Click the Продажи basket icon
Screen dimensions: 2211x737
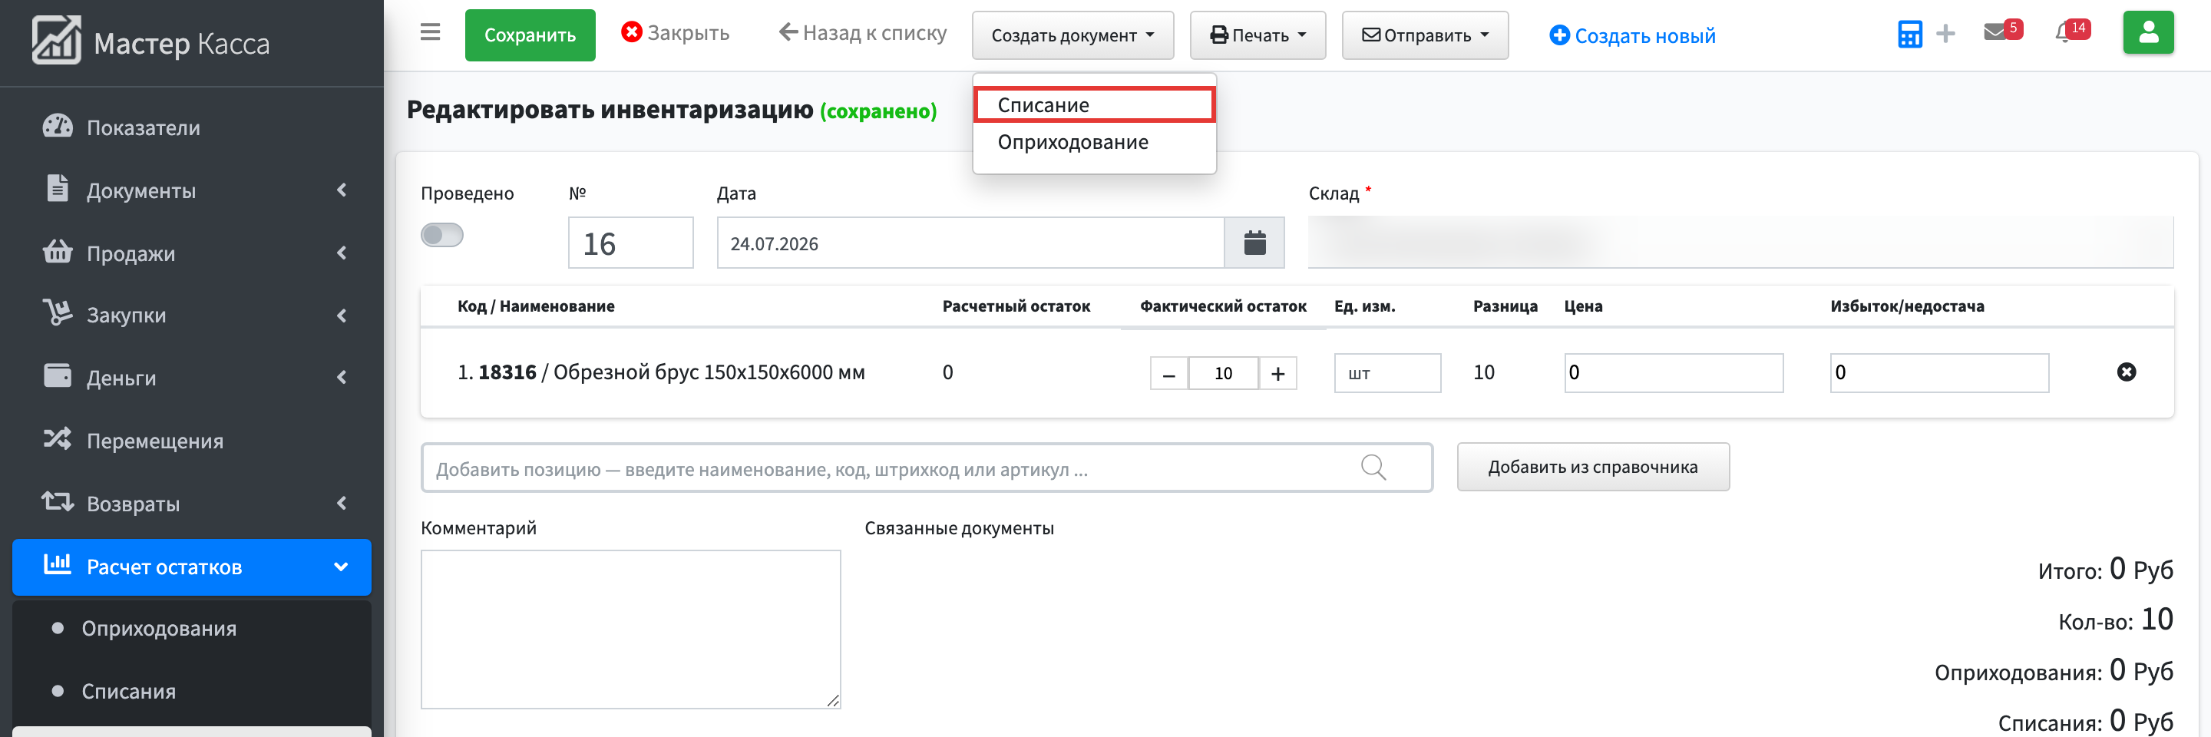coord(58,251)
